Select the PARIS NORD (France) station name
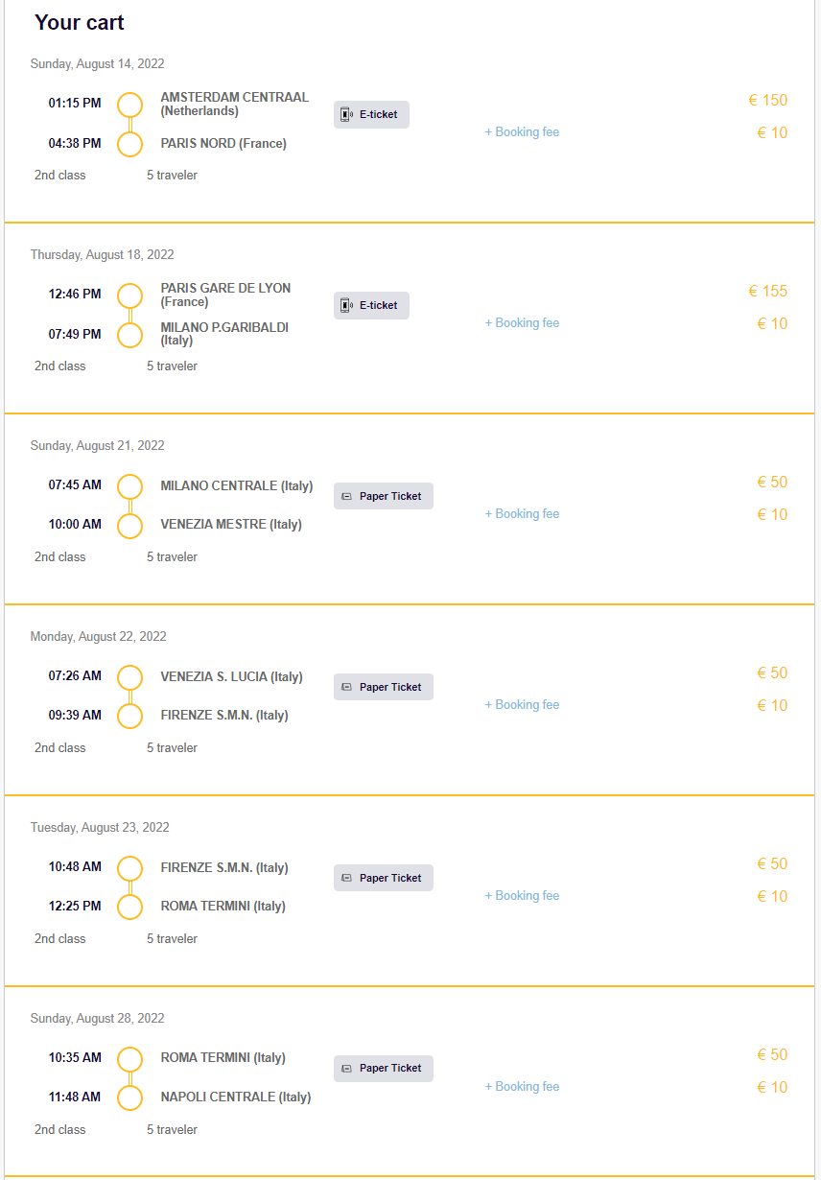 coord(223,144)
